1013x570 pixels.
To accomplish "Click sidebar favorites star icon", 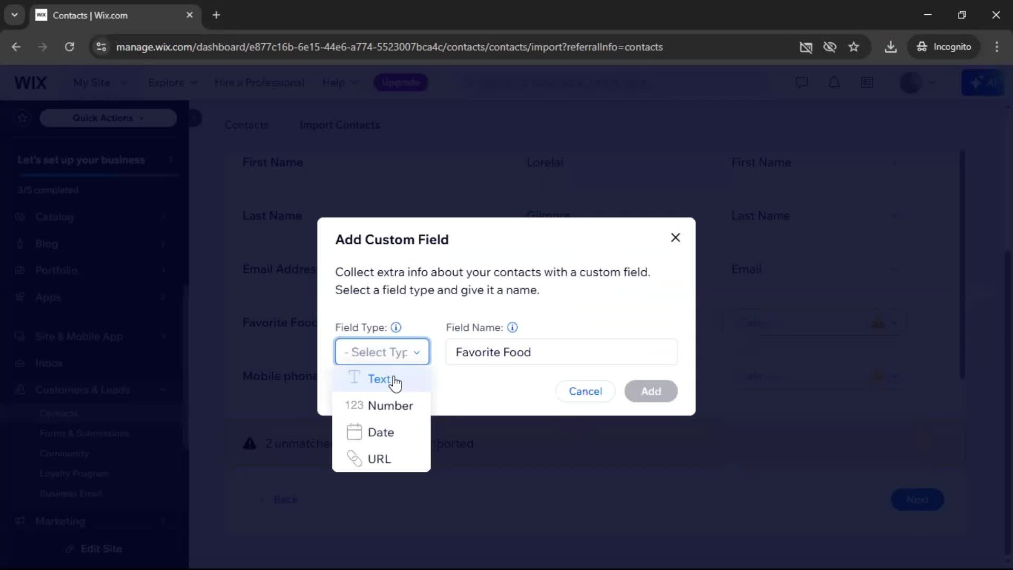I will (x=22, y=118).
